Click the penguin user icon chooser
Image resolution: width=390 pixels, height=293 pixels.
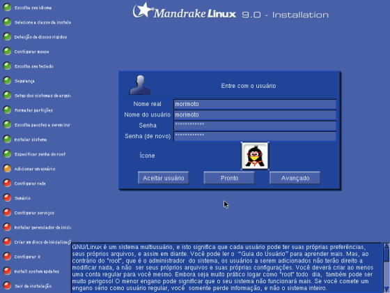pyautogui.click(x=255, y=156)
